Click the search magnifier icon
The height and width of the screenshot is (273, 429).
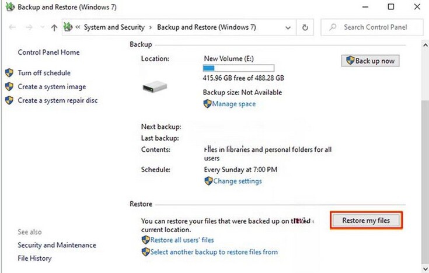coord(333,27)
